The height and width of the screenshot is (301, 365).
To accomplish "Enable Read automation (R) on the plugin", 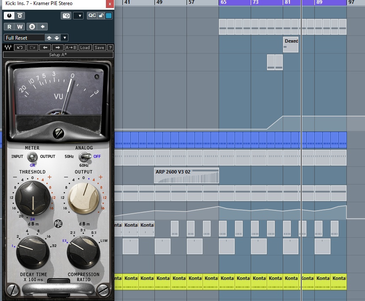I will click(x=9, y=27).
